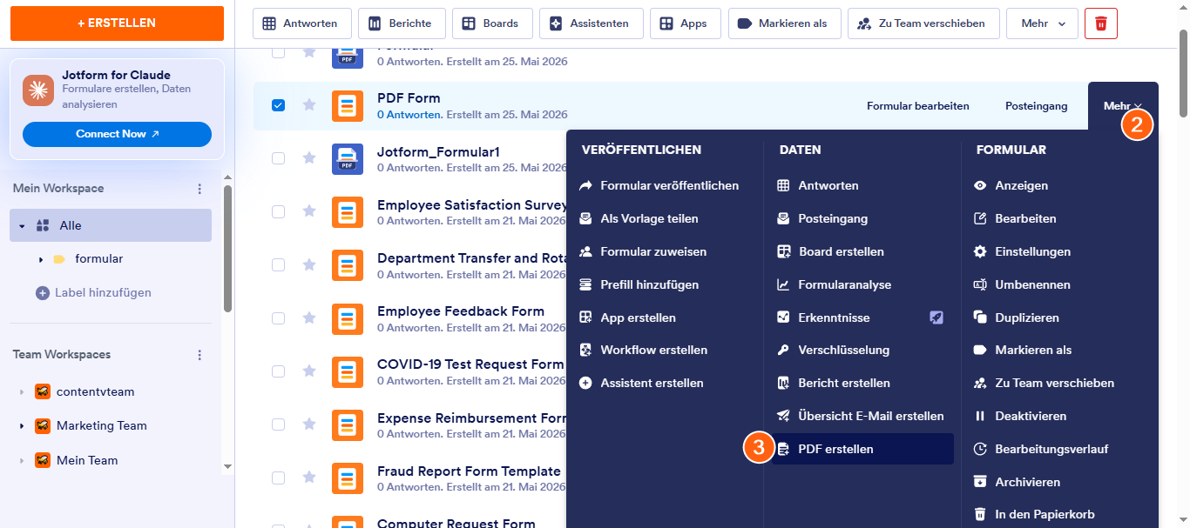Uncheck the PDF Form checkbox
Viewport: 1190px width, 528px height.
(278, 105)
